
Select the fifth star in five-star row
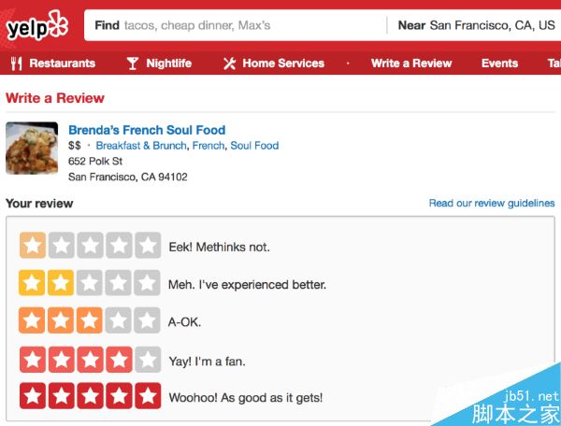[x=148, y=397]
